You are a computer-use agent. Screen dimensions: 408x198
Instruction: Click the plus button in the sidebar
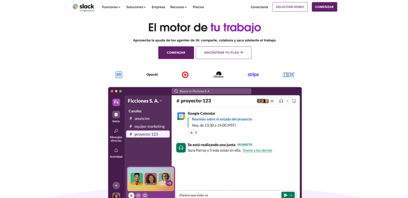[116, 186]
